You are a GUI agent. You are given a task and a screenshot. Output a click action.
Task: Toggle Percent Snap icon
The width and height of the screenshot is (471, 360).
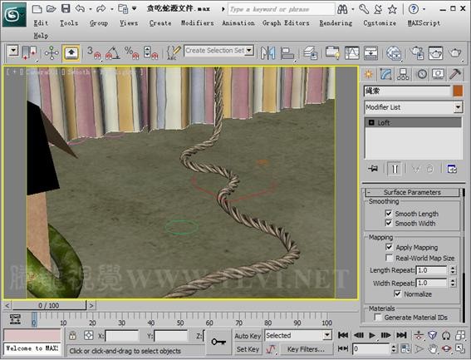[x=131, y=53]
